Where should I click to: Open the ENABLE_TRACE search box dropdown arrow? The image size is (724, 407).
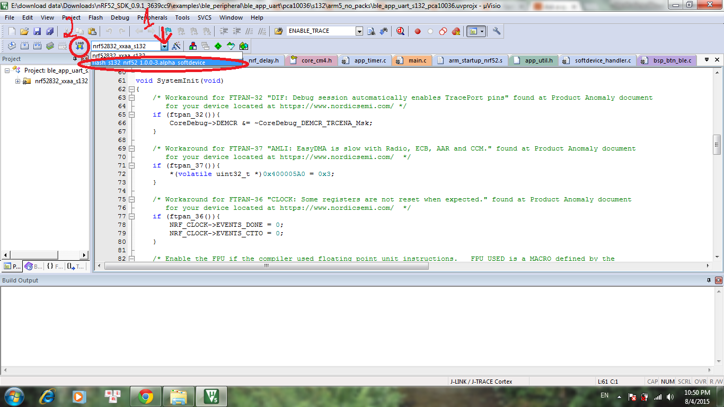point(359,31)
